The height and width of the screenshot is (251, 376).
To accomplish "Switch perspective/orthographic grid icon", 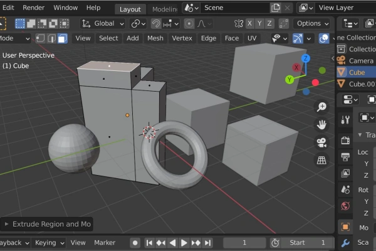I will pos(321,160).
